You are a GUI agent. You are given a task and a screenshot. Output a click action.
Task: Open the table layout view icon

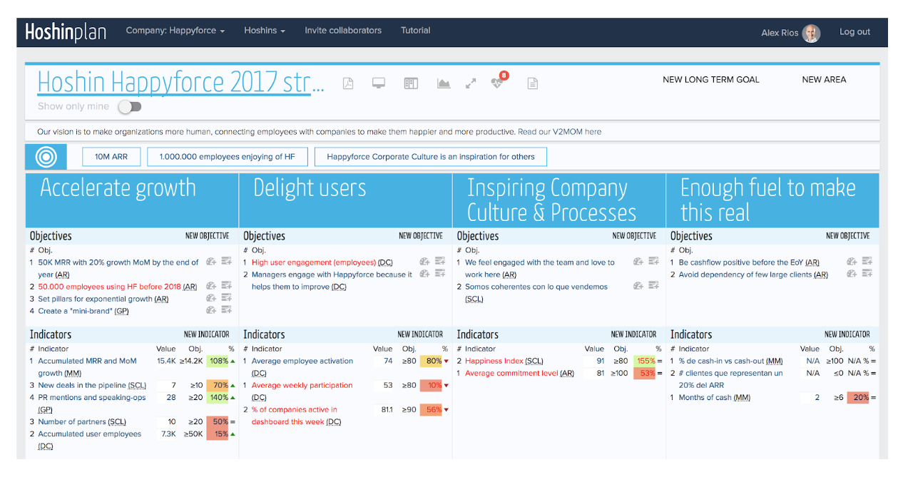click(x=411, y=83)
